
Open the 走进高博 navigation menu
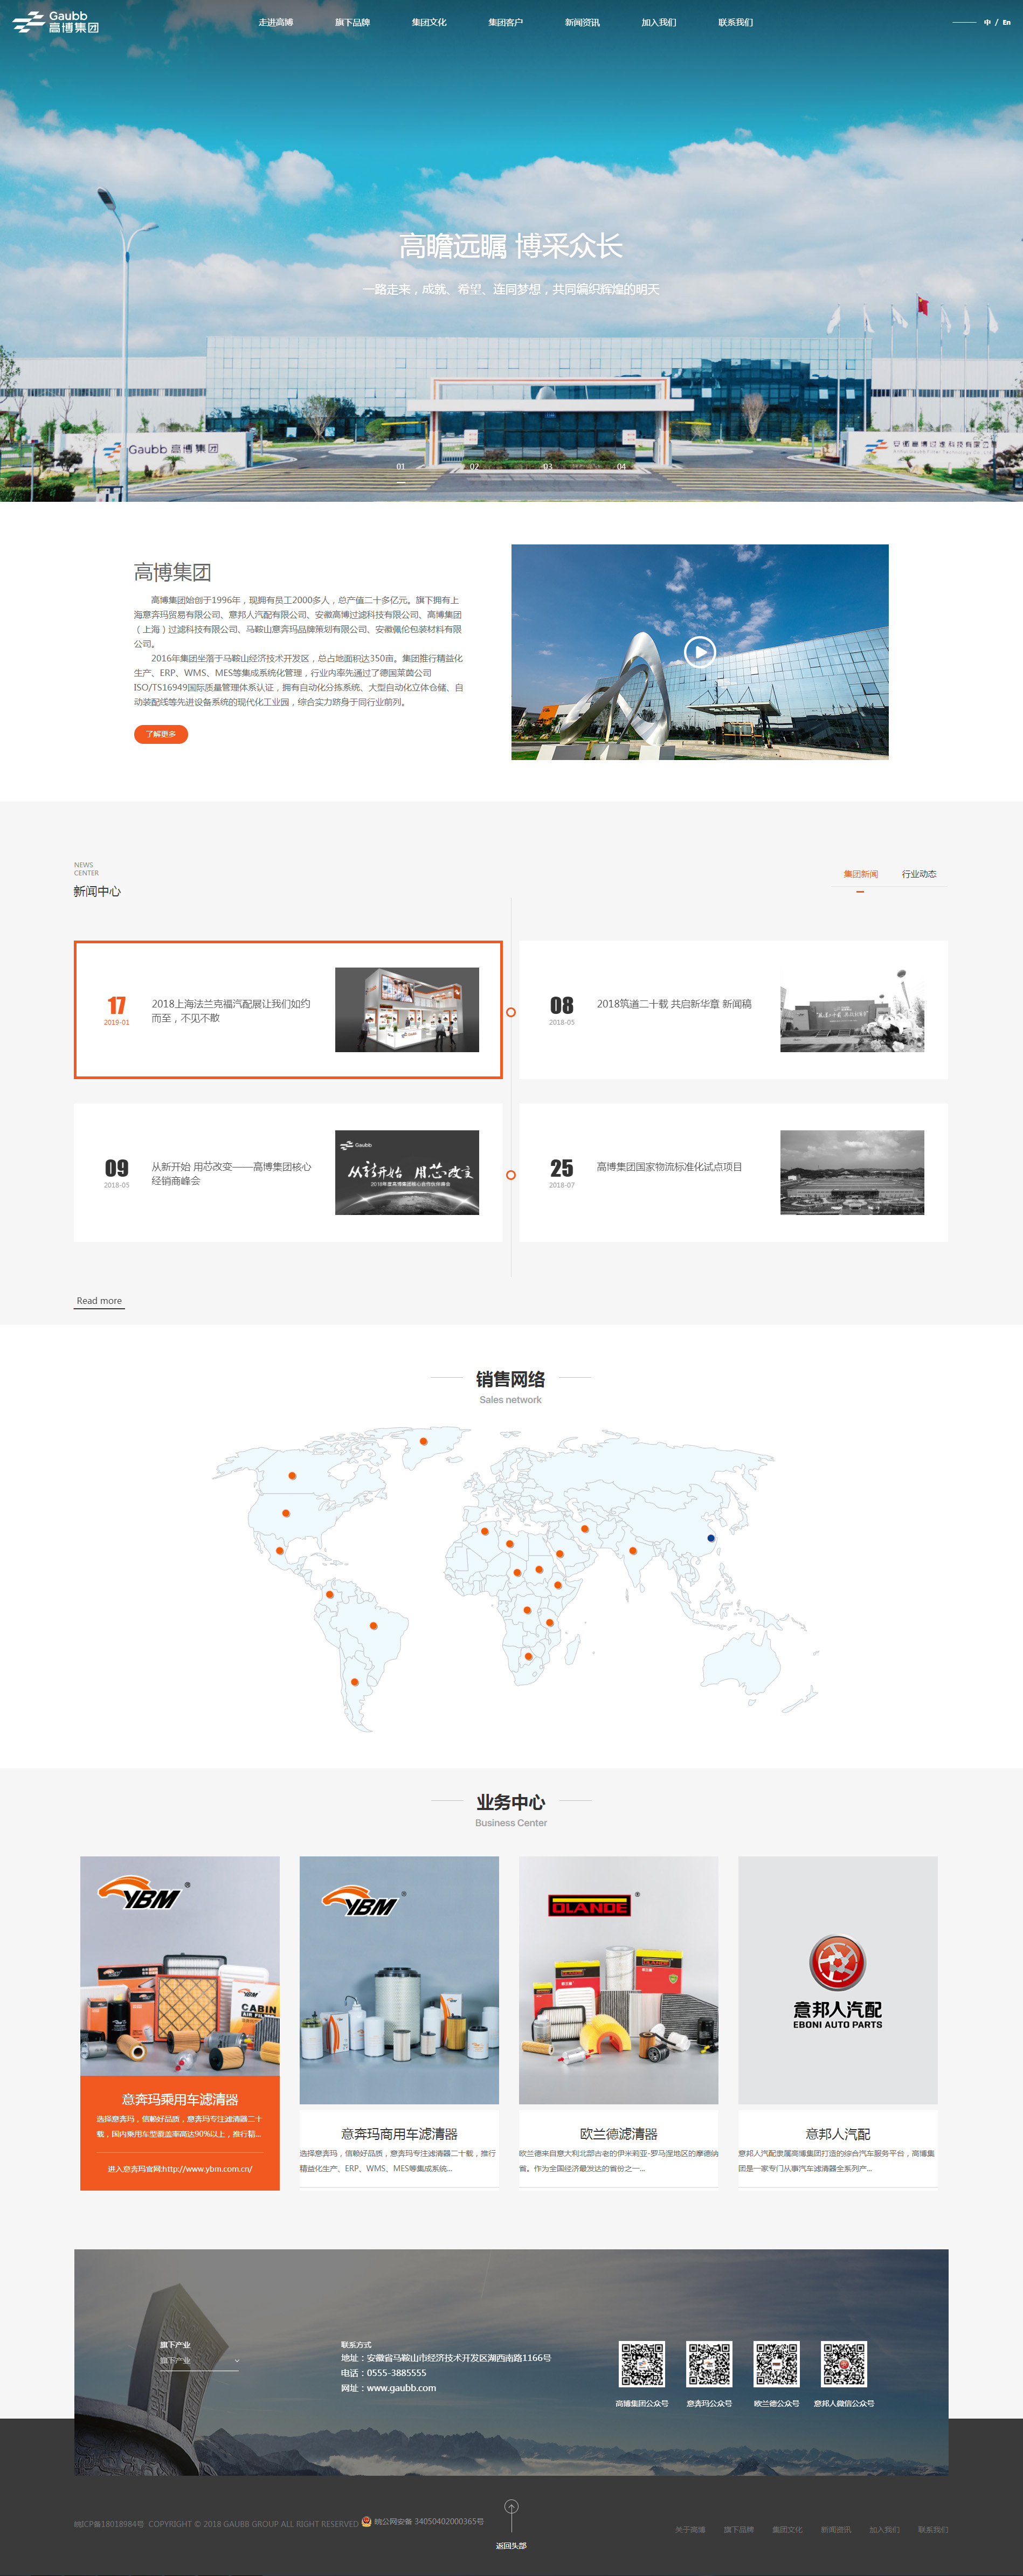275,22
